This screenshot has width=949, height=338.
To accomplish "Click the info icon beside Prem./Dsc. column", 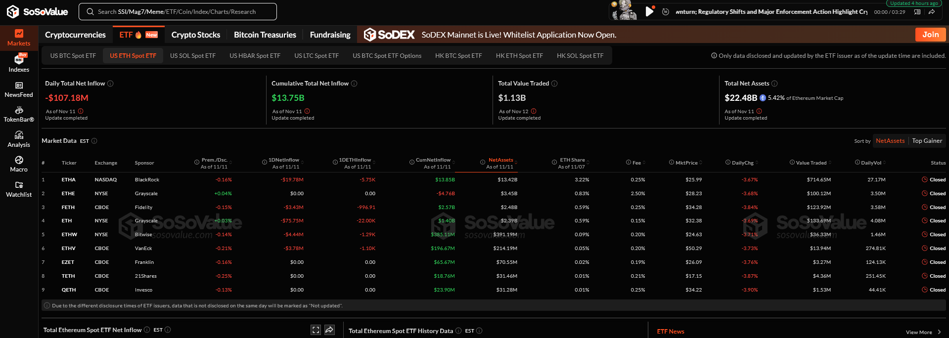I will 197,162.
